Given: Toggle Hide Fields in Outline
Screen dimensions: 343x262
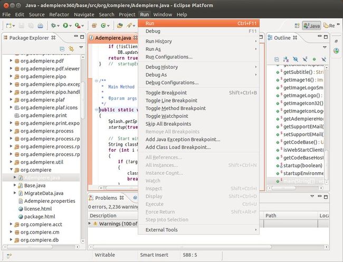Looking at the screenshot, I should pyautogui.click(x=296, y=59).
